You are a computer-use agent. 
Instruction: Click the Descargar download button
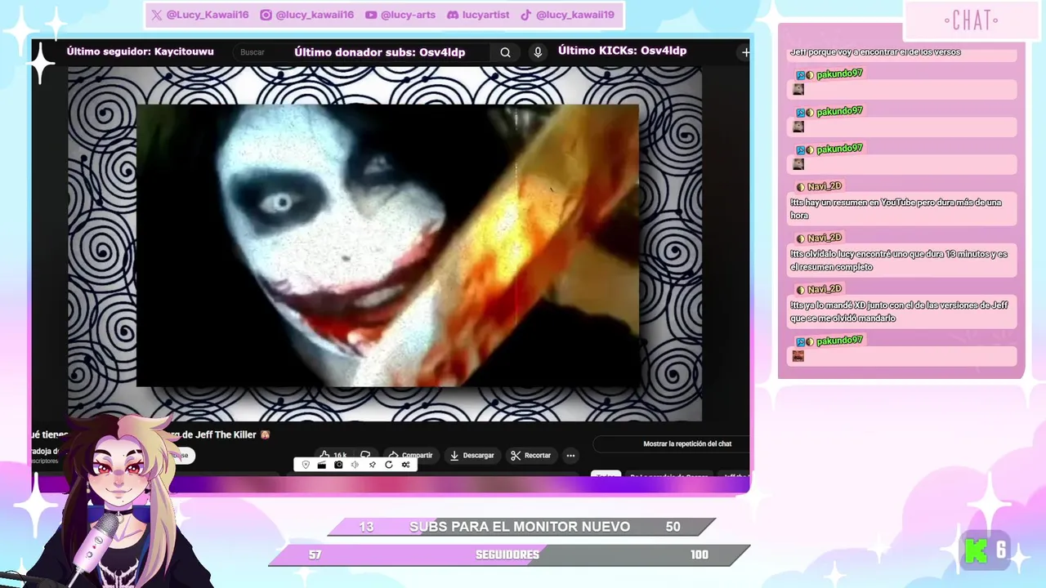click(472, 455)
